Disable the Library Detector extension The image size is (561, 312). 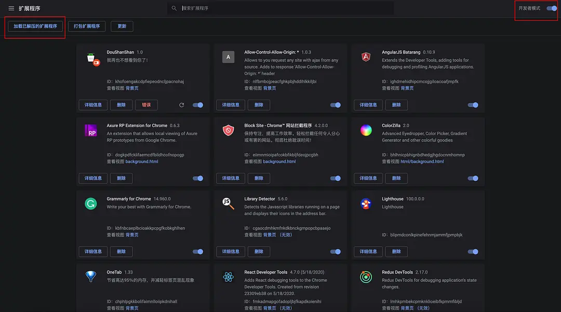(x=335, y=252)
